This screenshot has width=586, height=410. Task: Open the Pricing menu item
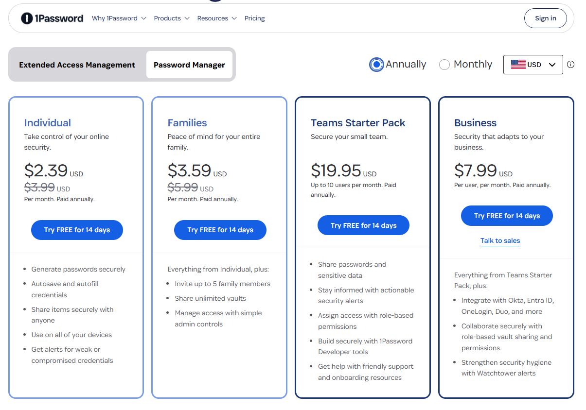click(x=254, y=18)
